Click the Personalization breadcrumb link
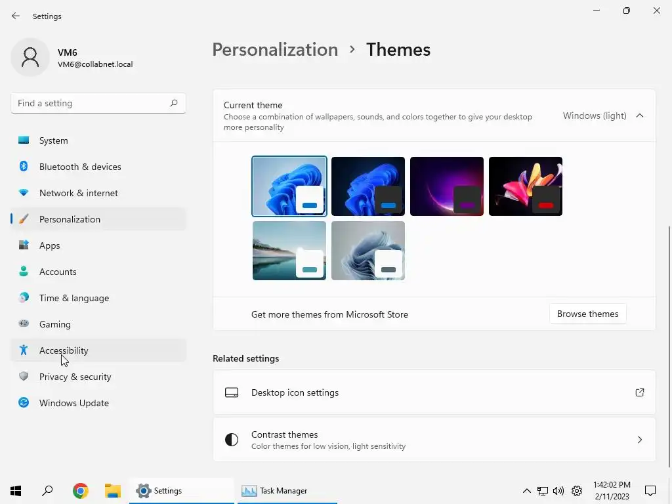The height and width of the screenshot is (504, 672). coord(275,49)
